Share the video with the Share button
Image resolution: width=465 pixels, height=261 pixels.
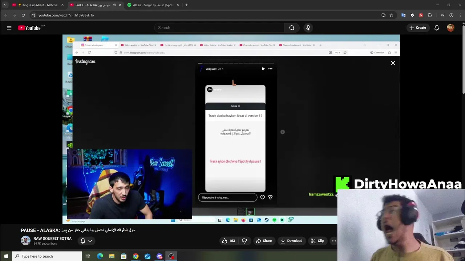tap(264, 241)
